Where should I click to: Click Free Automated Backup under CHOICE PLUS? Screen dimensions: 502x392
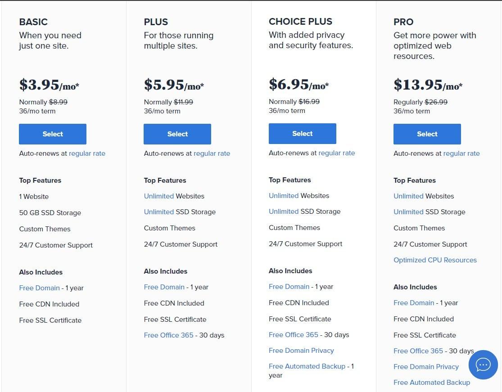pyautogui.click(x=307, y=366)
